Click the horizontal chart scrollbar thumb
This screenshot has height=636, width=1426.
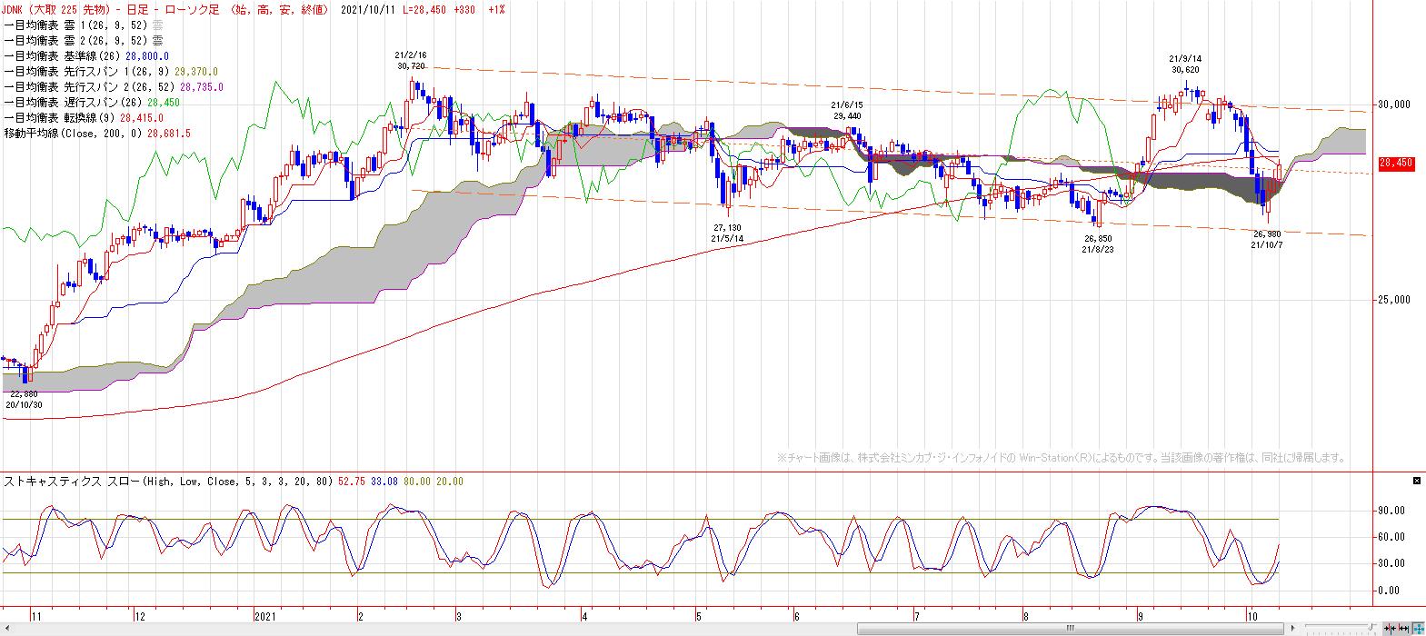tap(1070, 629)
